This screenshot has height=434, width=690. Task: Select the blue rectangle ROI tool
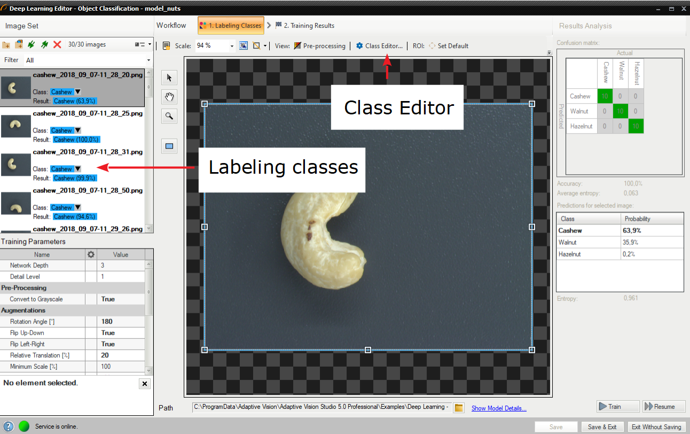coord(170,146)
